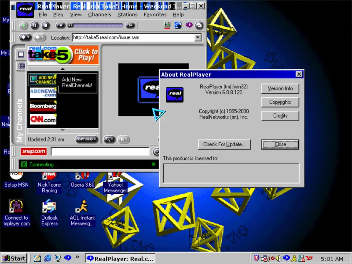Open the magnifier zoom dropdown
The height and width of the screenshot is (264, 352).
click(109, 139)
